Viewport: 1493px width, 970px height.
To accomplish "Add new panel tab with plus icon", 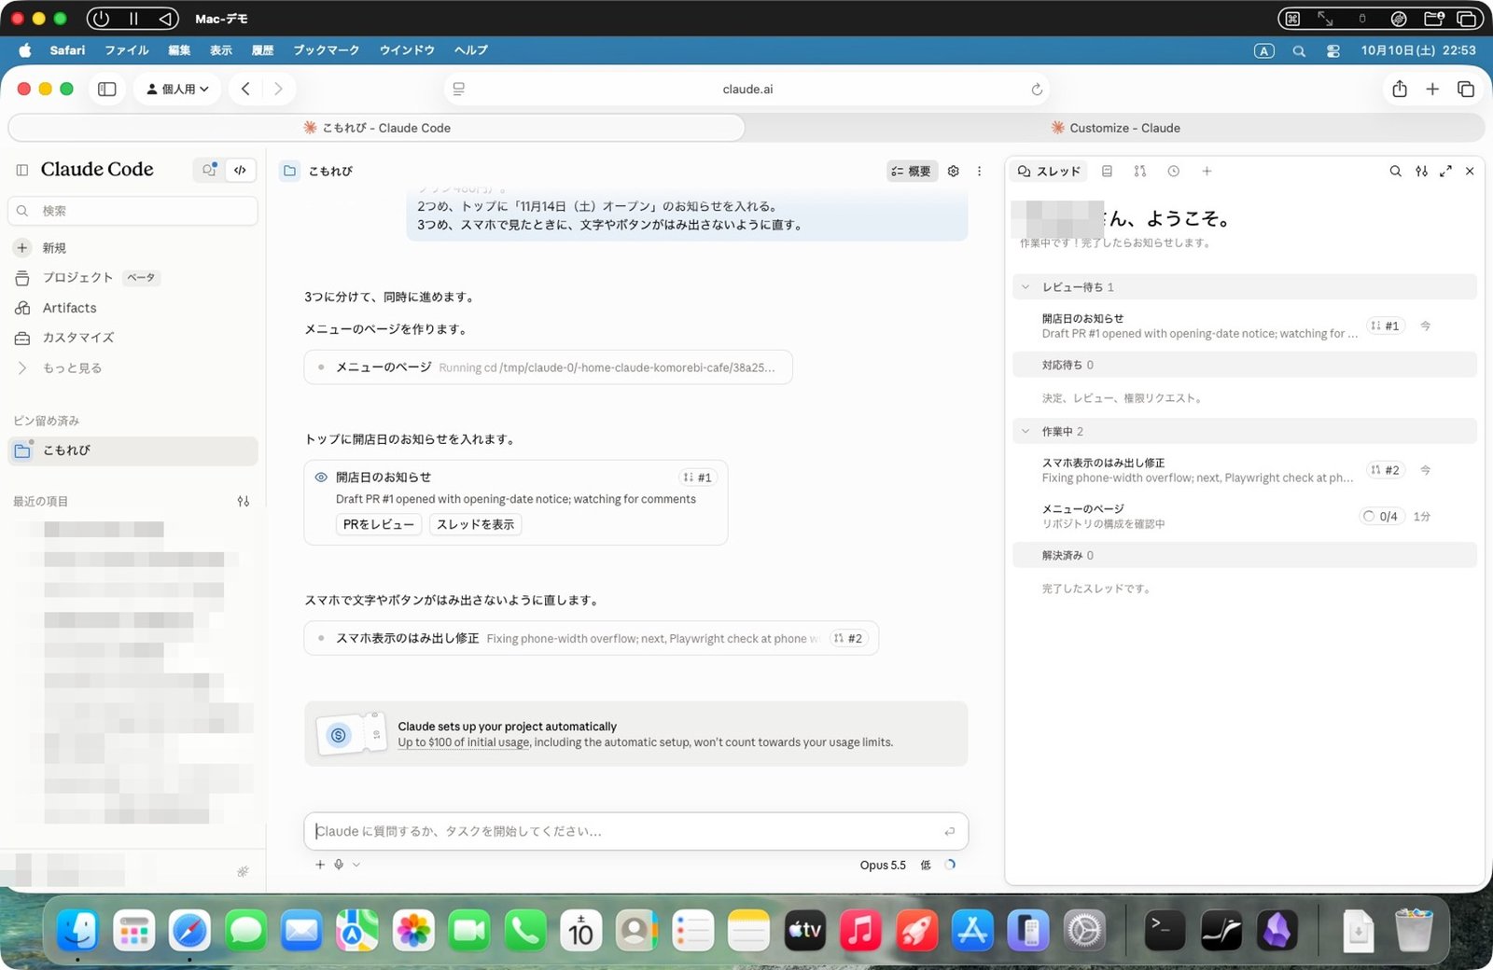I will (1207, 172).
